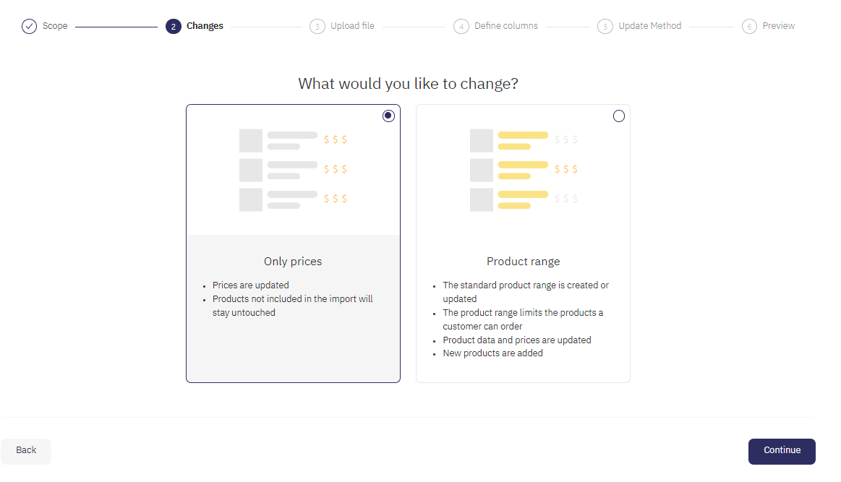Choose the Only prices card heading

[x=293, y=262]
